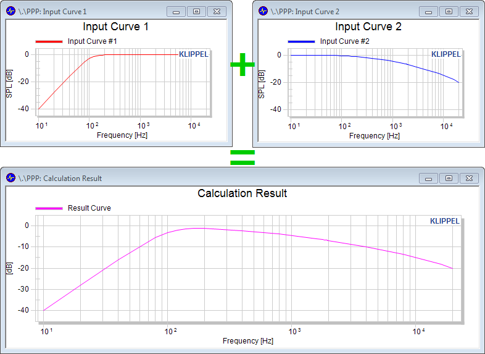Minimize the Input Curve 2 window
The width and height of the screenshot is (485, 354).
pos(429,12)
